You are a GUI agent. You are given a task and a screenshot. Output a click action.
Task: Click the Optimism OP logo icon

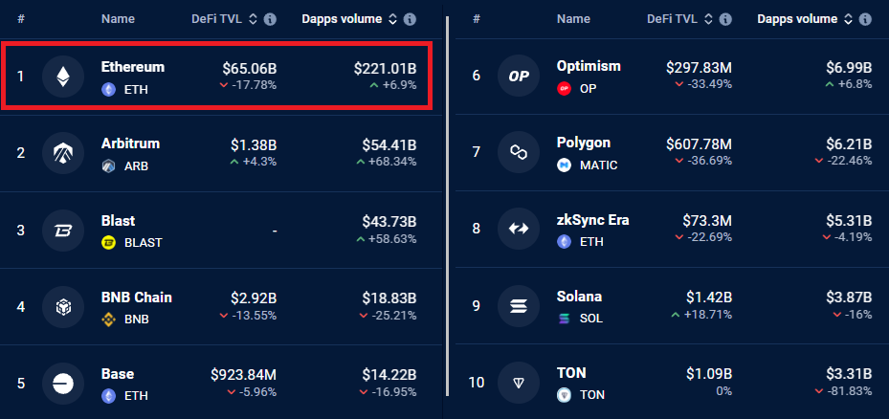[x=519, y=76]
